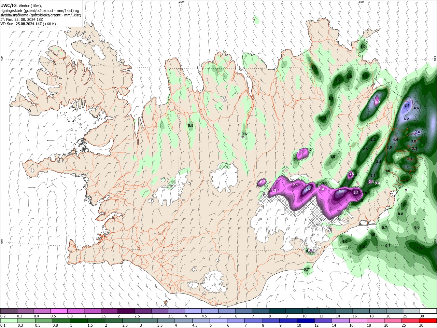Click the 3.4 precipitation value on the map

(379, 162)
